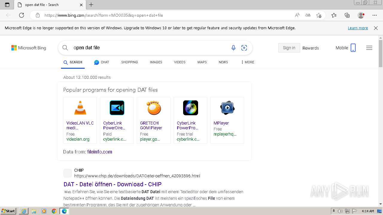Click the VLC media player cone icon
383x215 pixels.
point(80,108)
